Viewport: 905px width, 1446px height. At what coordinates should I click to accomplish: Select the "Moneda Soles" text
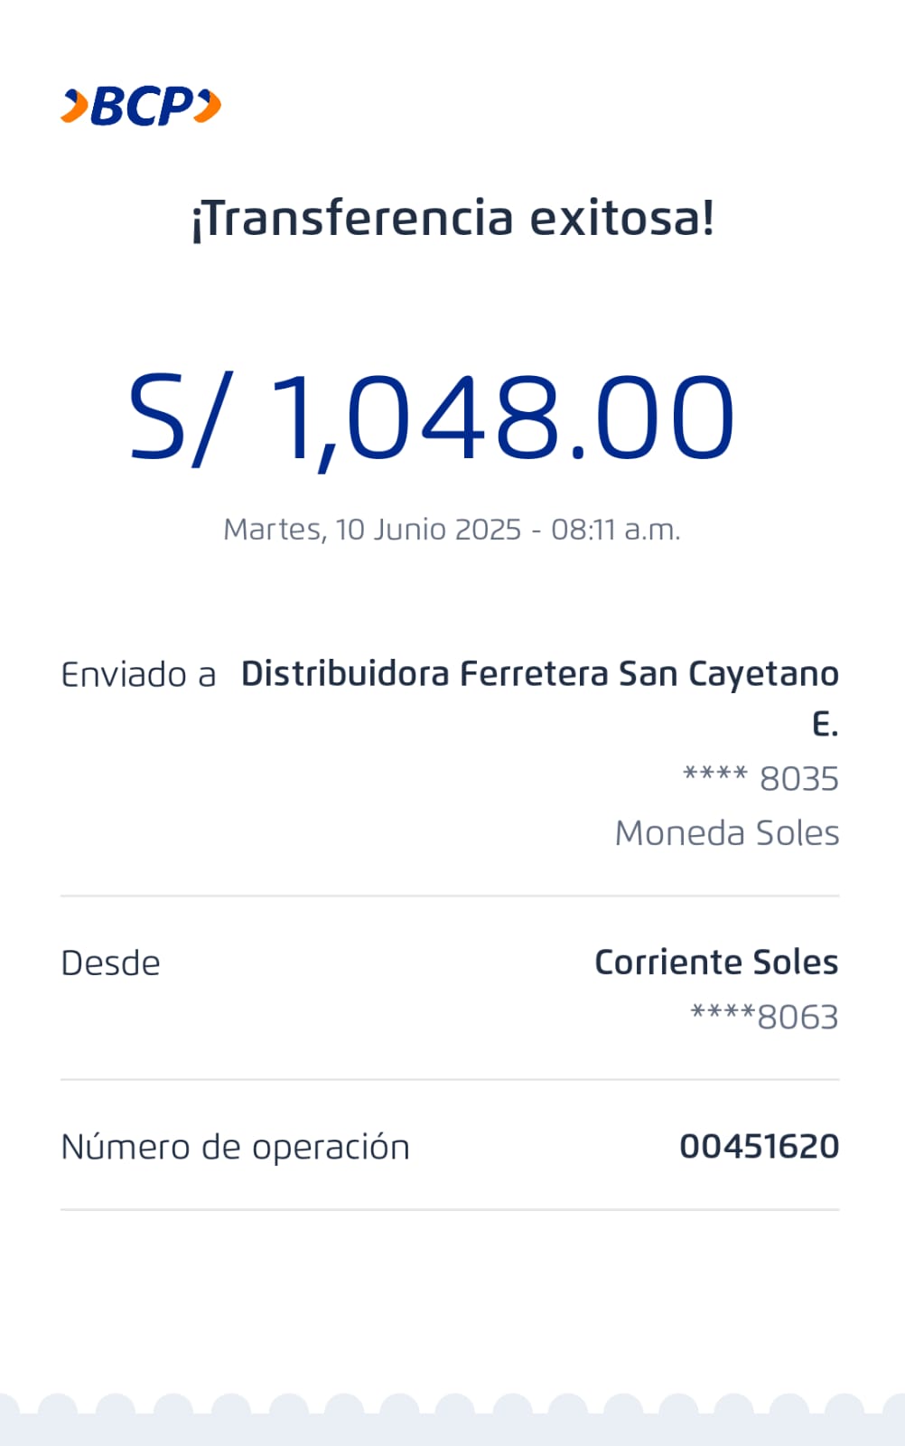point(727,833)
